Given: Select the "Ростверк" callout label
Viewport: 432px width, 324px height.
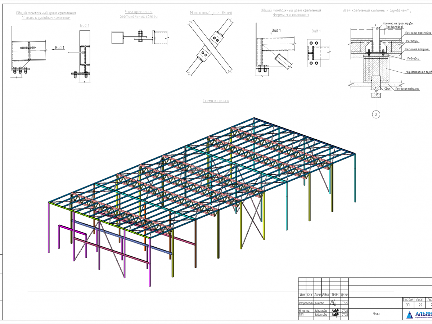Looking at the screenshot, I should pos(412,41).
